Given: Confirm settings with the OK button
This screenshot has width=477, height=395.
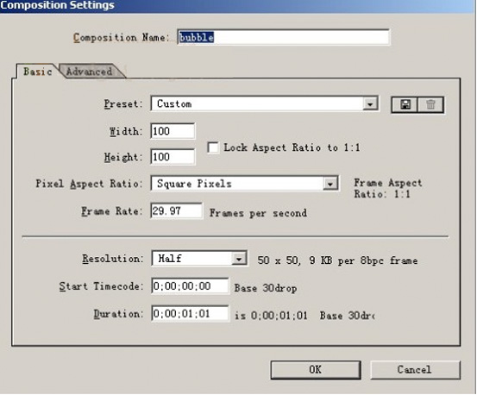Looking at the screenshot, I should pyautogui.click(x=316, y=370).
